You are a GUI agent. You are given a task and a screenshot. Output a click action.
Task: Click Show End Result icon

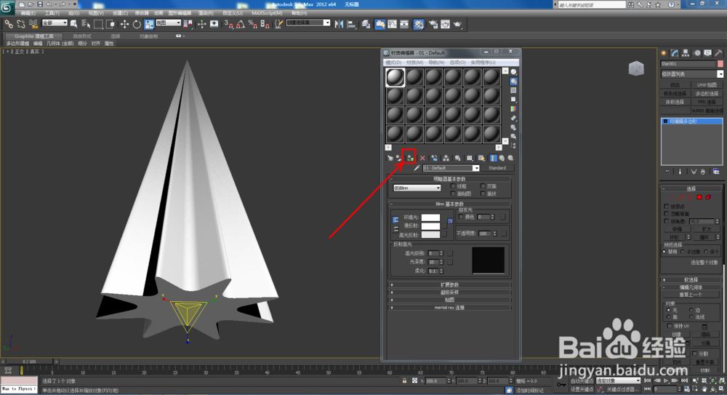point(493,159)
